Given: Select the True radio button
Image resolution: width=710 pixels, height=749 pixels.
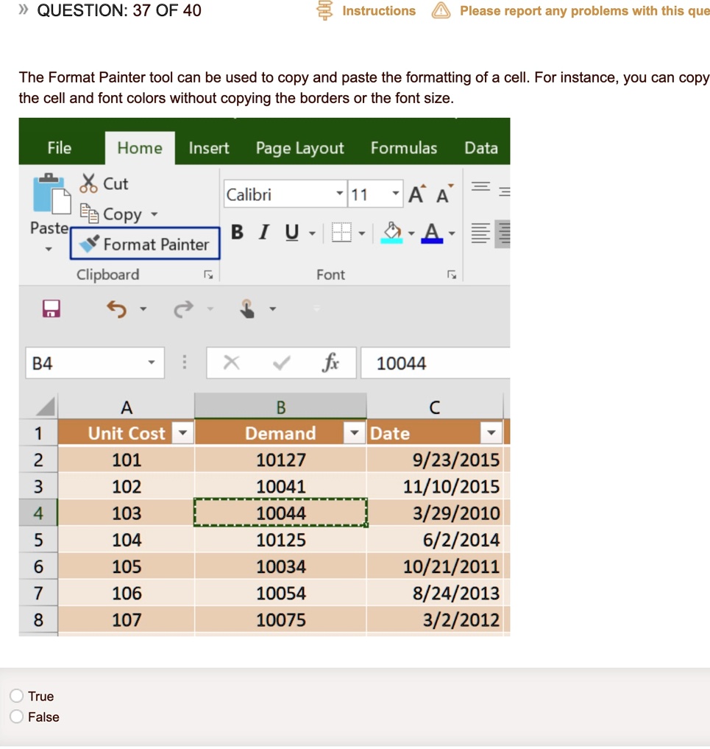Looking at the screenshot, I should coord(17,696).
